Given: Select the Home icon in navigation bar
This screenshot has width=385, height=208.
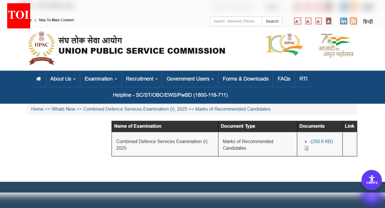Looking at the screenshot, I should tap(38, 79).
